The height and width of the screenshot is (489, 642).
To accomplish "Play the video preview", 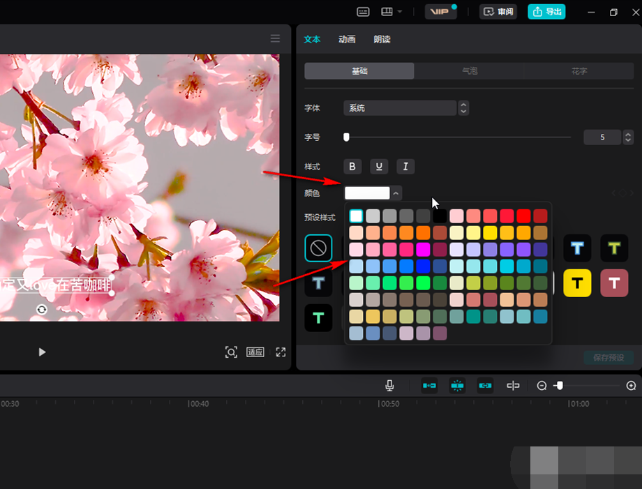I will click(x=42, y=352).
